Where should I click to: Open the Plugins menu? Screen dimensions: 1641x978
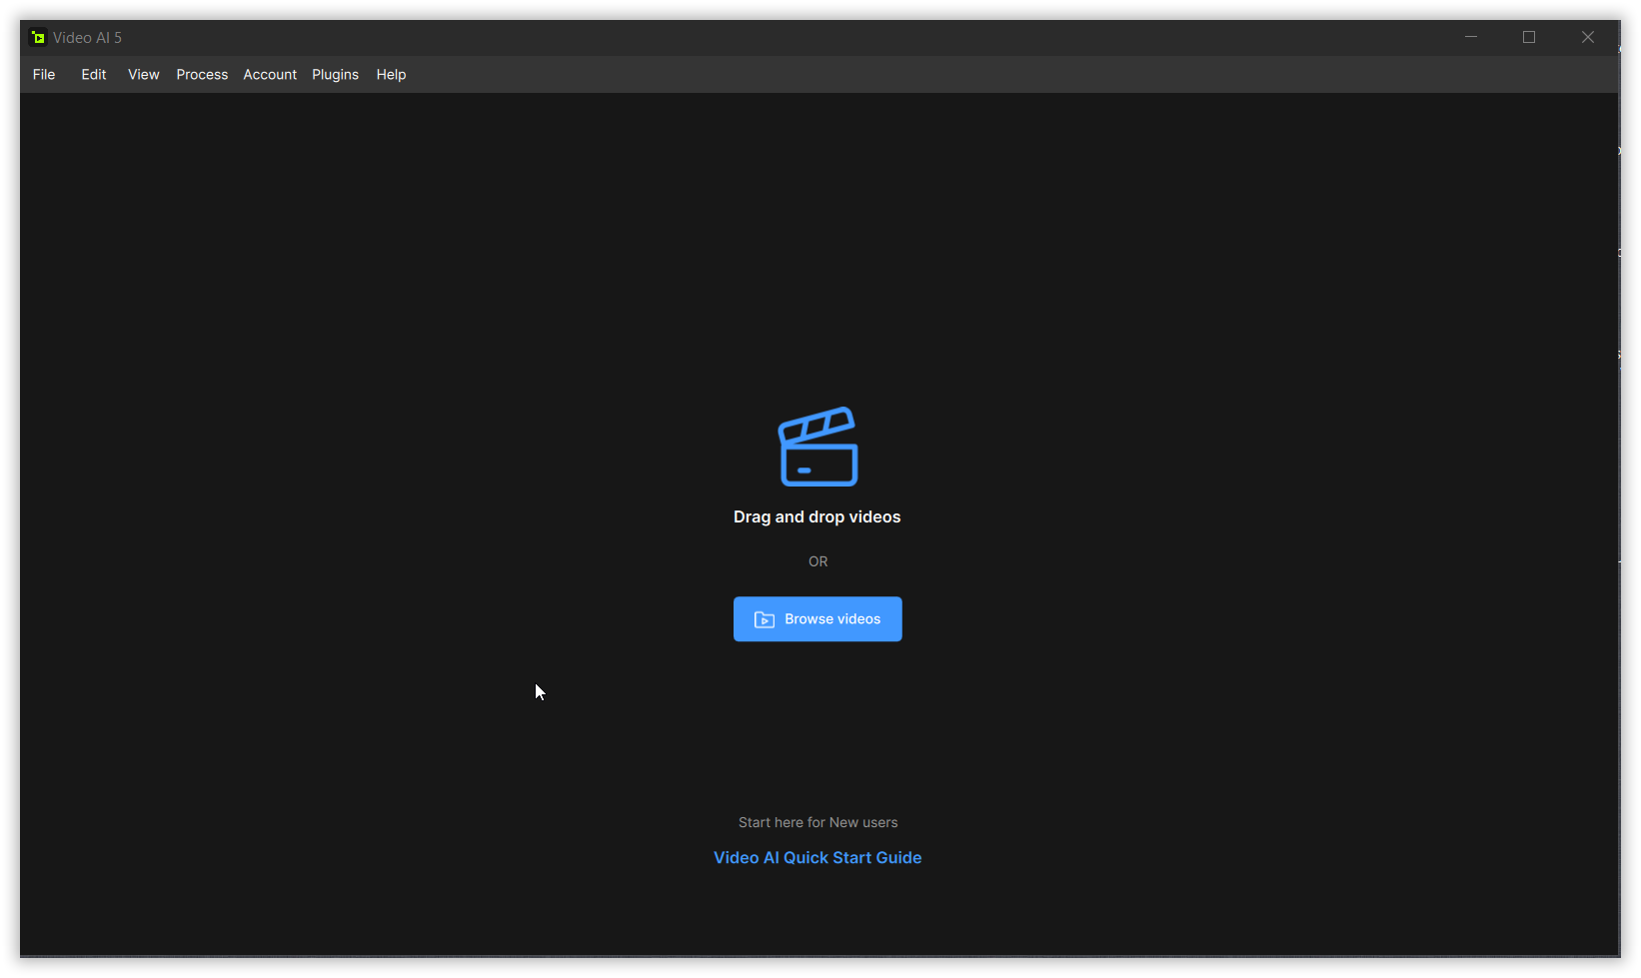pos(335,75)
